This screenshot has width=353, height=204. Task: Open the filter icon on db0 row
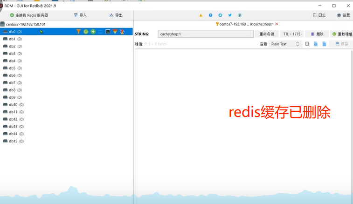(78, 32)
